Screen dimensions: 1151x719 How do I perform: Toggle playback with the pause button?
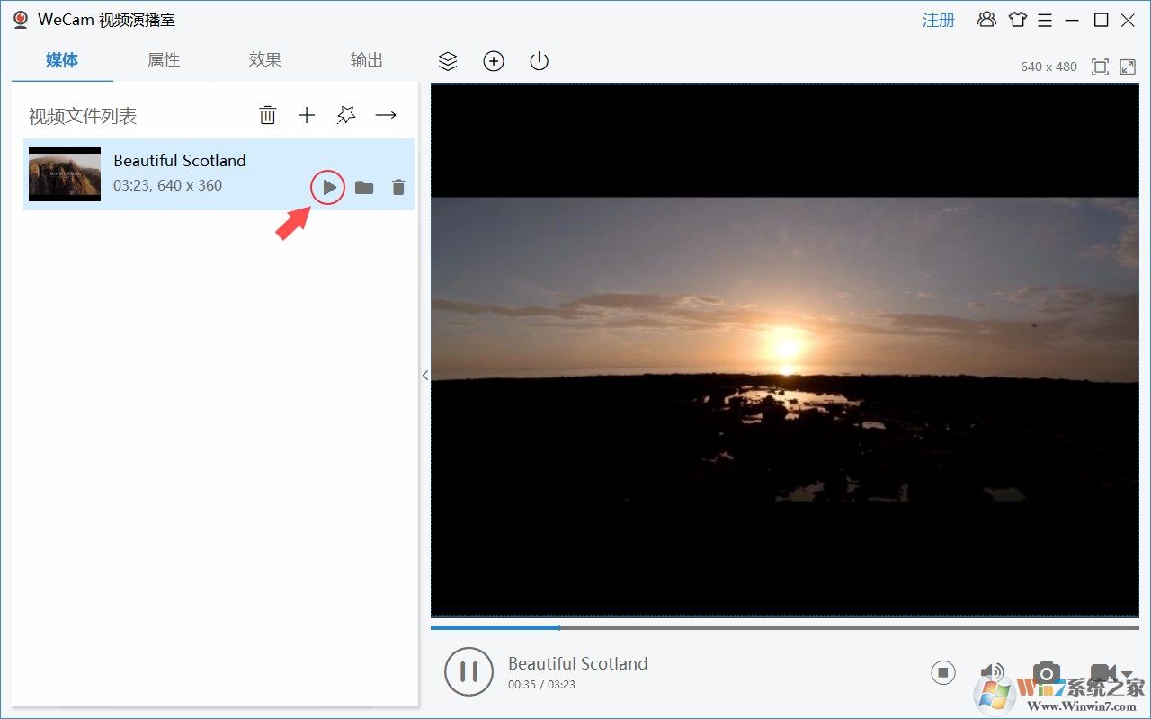tap(468, 671)
